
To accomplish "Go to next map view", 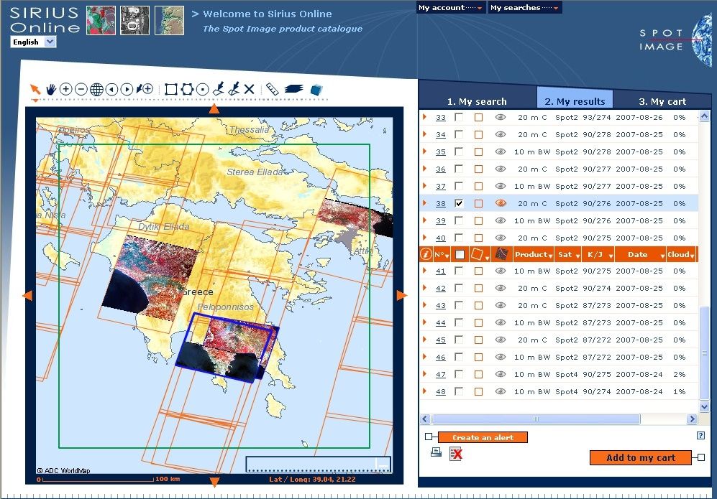I will coord(127,90).
